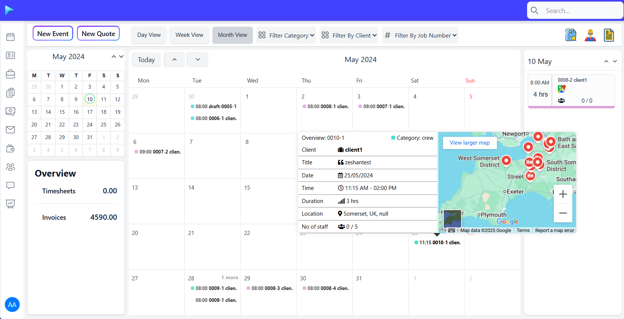The height and width of the screenshot is (319, 624).
Task: Click the map keyboard shortcuts icon
Action: pos(452,230)
